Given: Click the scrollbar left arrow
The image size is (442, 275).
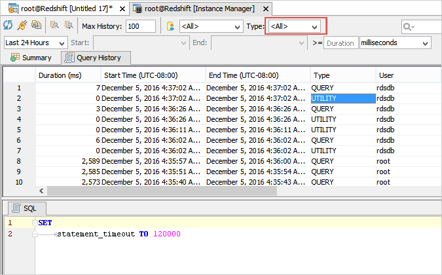Looking at the screenshot, I should [41, 191].
